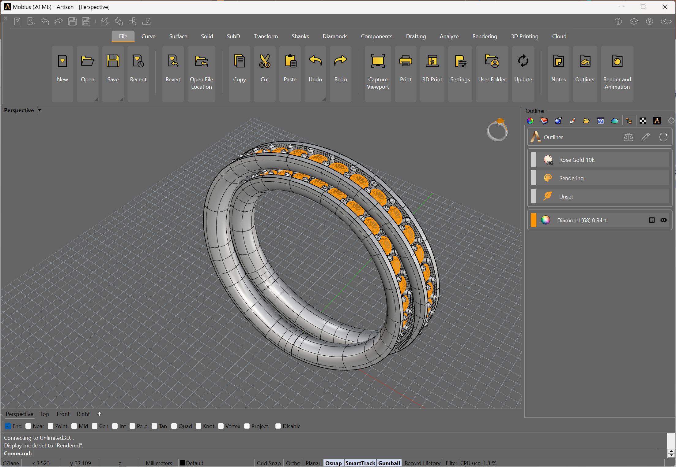Switch to the Diamonds ribbon tab

335,36
